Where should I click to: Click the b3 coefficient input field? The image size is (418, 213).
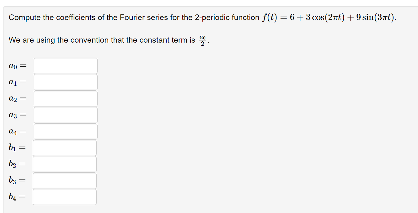pyautogui.click(x=65, y=180)
